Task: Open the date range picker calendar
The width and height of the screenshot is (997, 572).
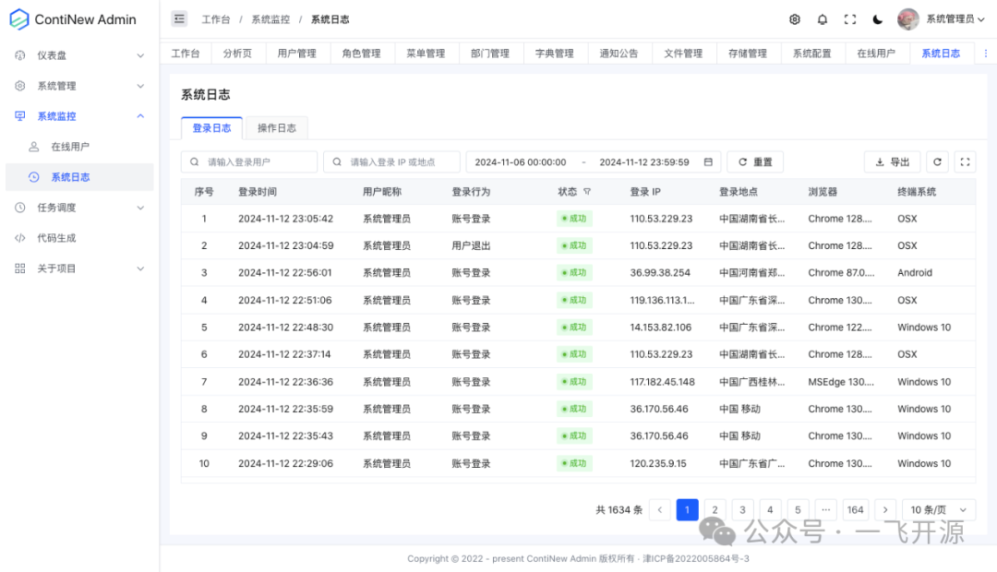Action: coord(707,161)
